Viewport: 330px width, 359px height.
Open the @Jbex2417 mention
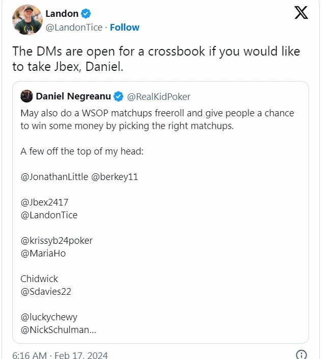click(44, 202)
